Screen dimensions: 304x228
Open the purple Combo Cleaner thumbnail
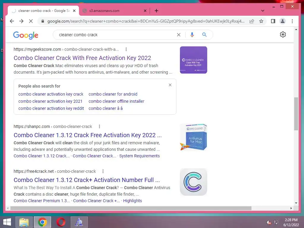[x=193, y=60]
